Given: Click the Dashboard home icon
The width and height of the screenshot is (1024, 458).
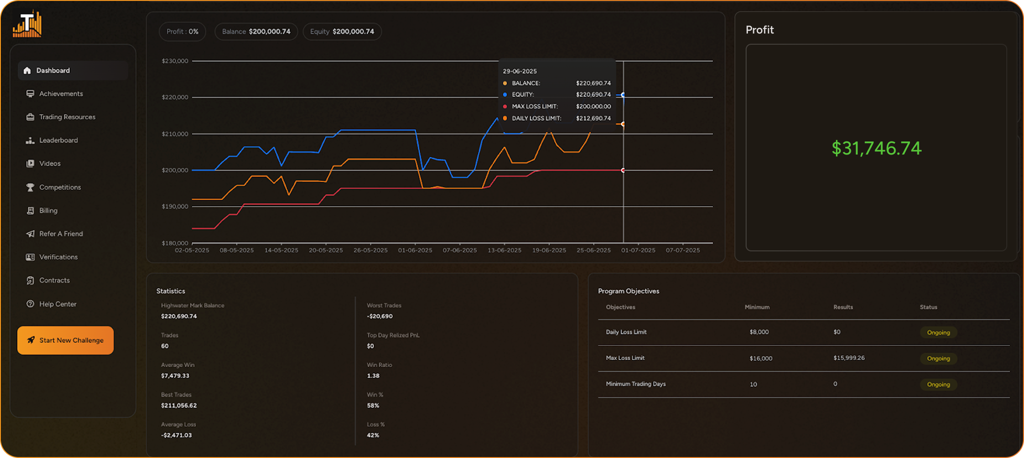Looking at the screenshot, I should point(27,70).
